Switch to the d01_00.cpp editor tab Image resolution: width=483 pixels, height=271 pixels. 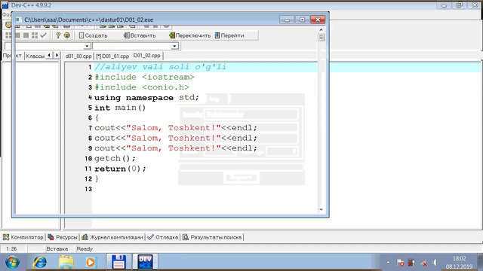click(x=78, y=56)
